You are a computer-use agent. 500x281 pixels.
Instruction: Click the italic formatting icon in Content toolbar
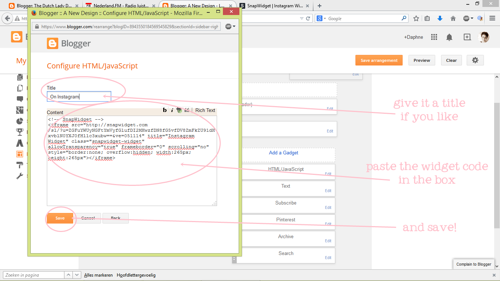pos(172,110)
